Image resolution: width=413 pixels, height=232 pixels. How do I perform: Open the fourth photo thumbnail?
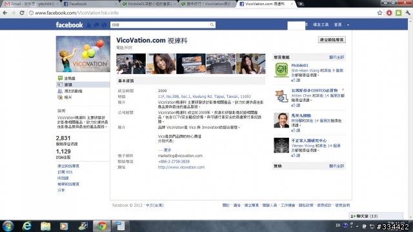tap(221, 64)
